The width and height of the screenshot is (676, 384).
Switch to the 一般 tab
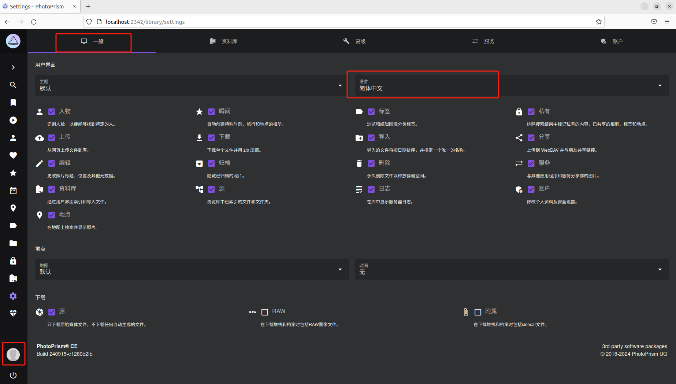click(92, 41)
